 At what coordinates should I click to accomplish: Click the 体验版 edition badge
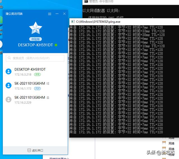pos(35,39)
